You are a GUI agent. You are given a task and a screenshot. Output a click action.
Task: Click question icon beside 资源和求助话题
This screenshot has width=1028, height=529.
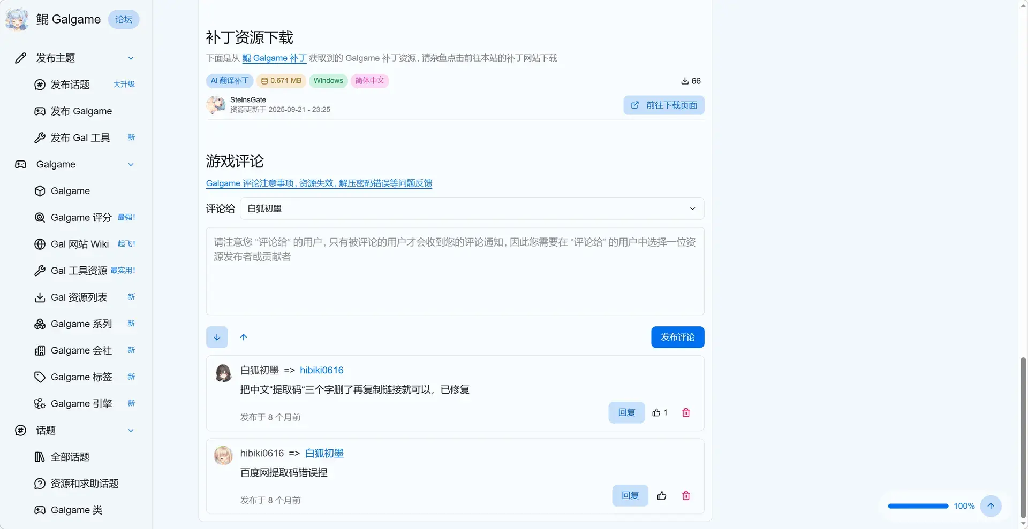(x=40, y=484)
